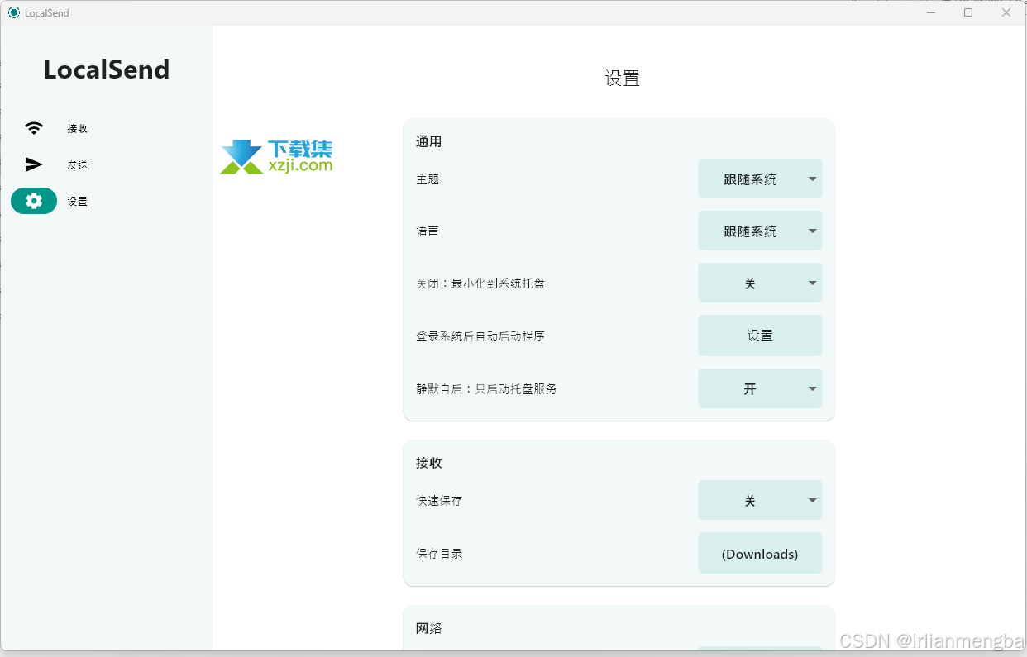1027x657 pixels.
Task: Click the 快速保存 label
Action: [439, 501]
